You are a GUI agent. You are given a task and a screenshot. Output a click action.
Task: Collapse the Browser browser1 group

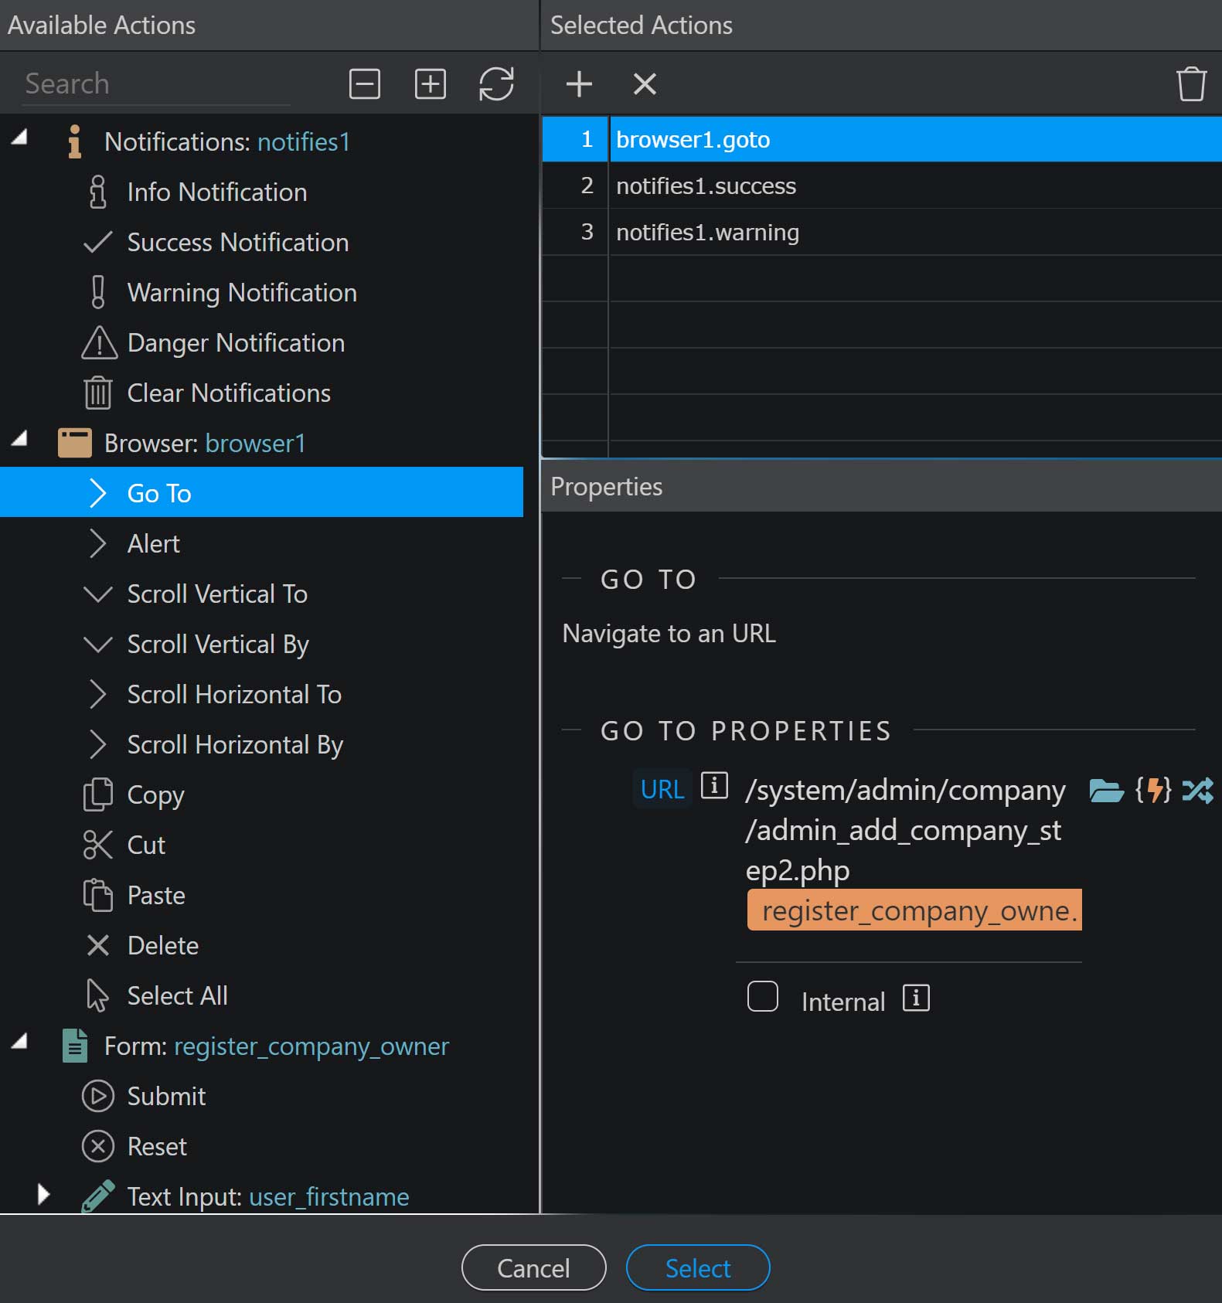20,440
